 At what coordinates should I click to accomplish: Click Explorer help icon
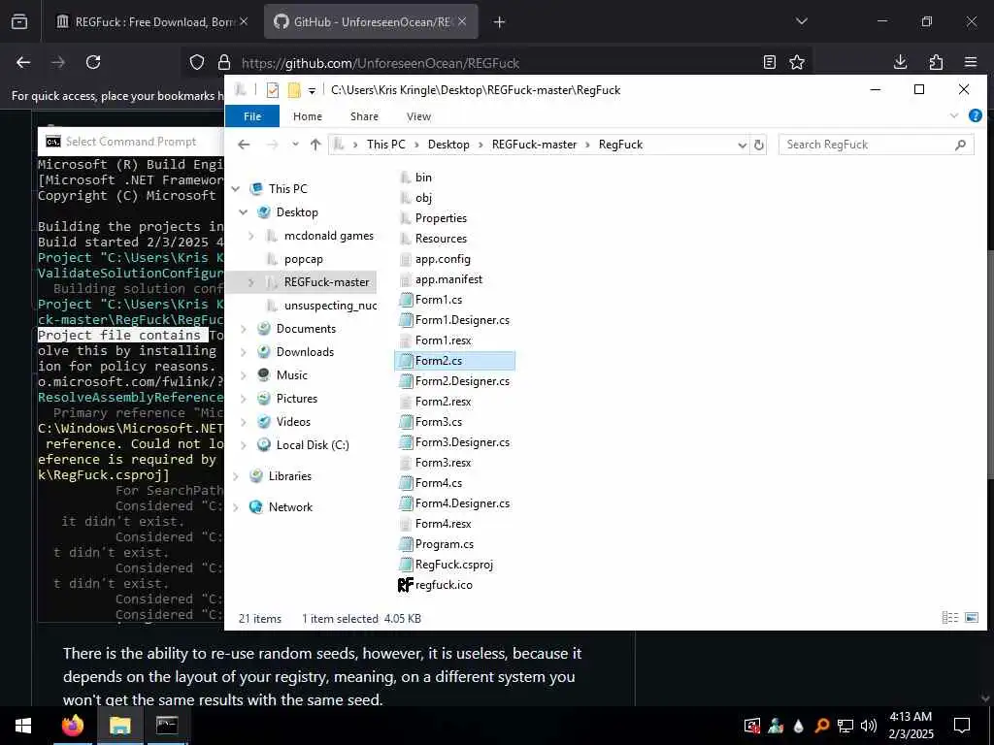click(975, 116)
